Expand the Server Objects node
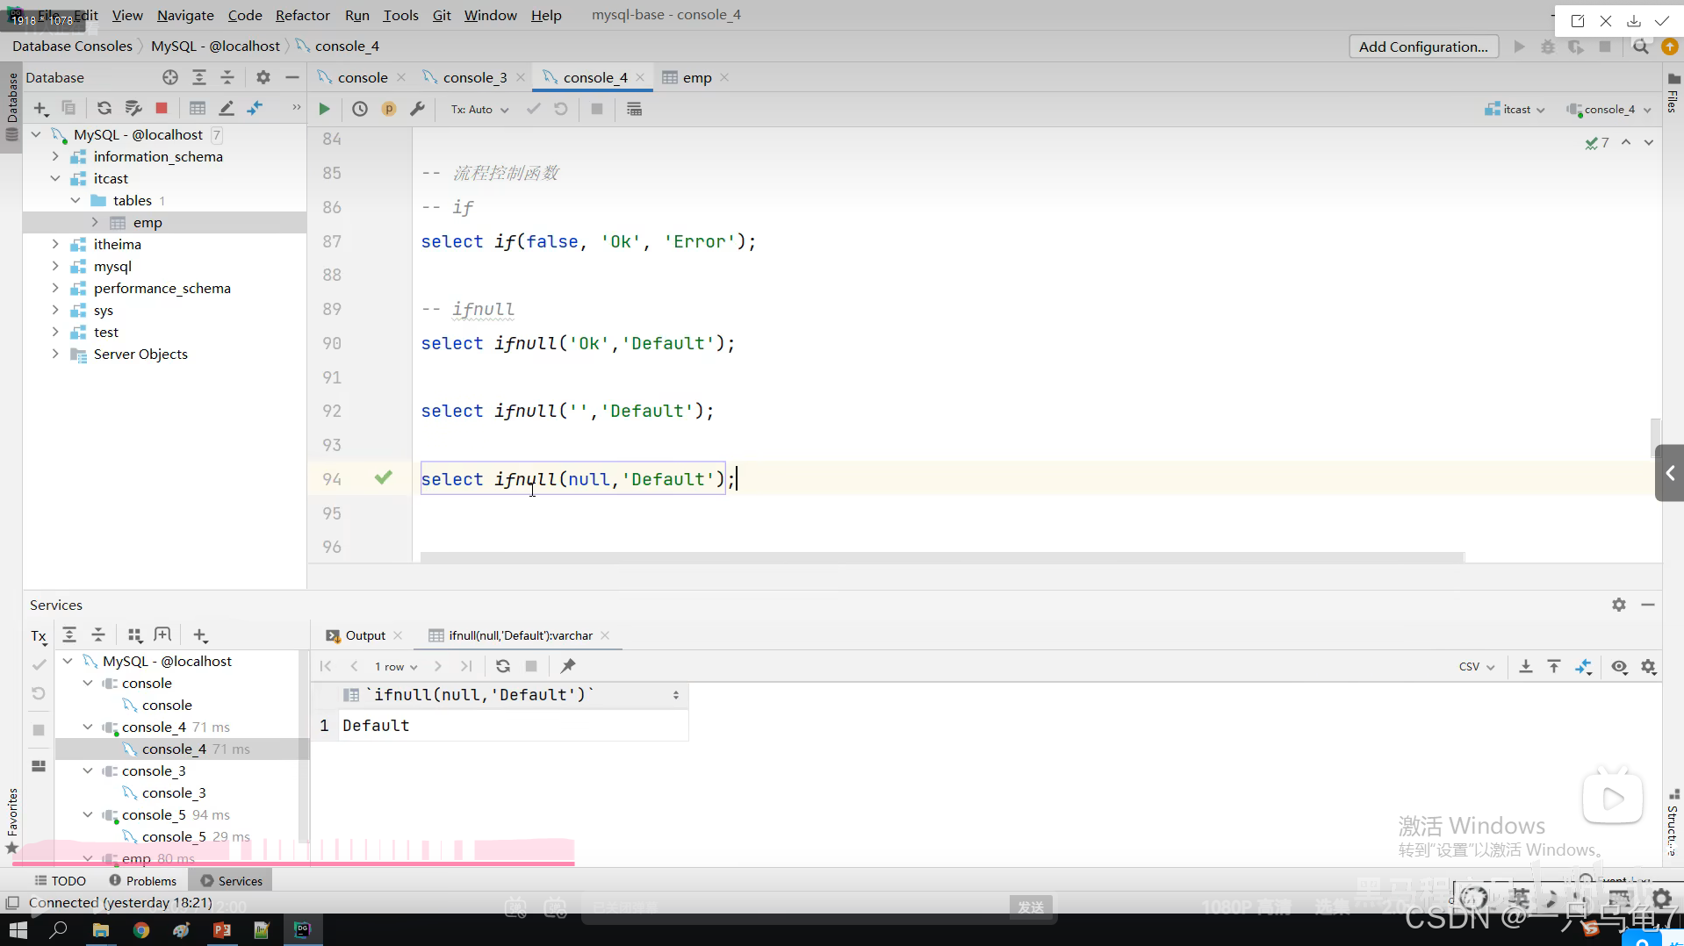Image resolution: width=1684 pixels, height=946 pixels. [x=55, y=354]
